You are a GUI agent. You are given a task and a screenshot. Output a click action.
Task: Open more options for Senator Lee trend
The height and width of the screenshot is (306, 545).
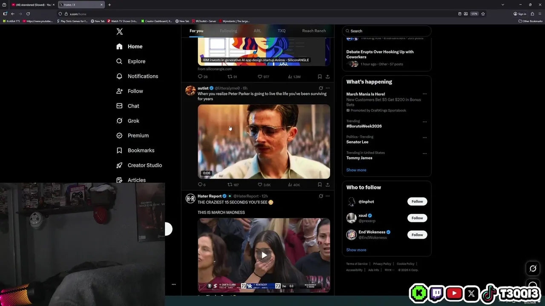(x=425, y=137)
